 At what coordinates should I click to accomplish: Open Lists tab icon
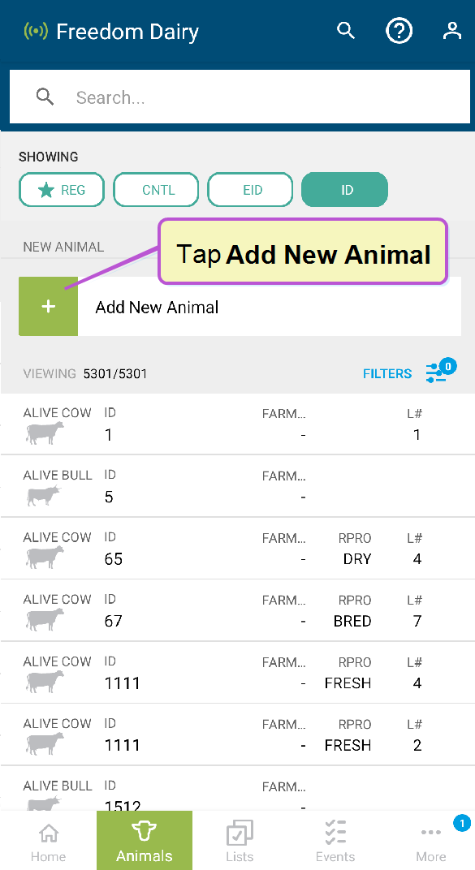240,833
